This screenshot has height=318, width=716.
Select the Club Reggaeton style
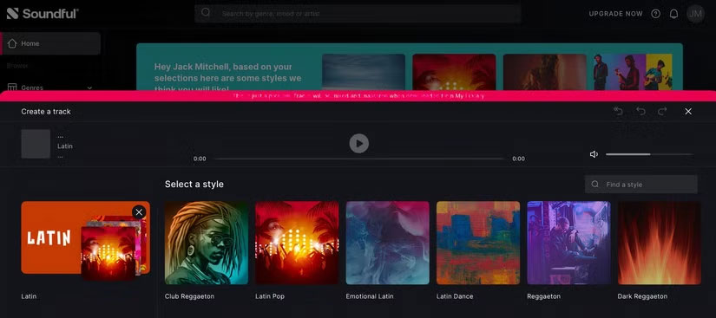tap(207, 243)
